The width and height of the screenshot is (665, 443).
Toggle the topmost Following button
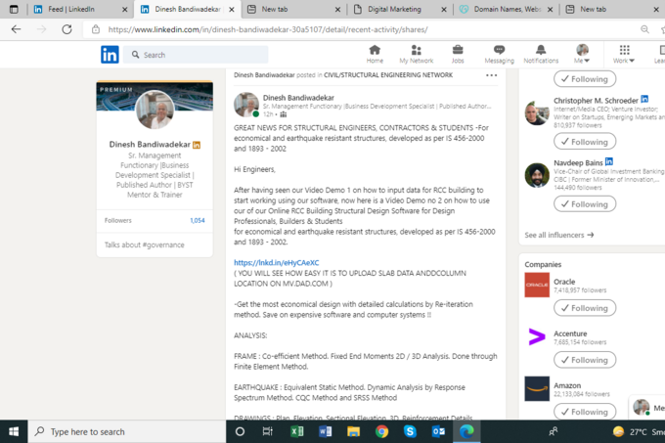585,79
